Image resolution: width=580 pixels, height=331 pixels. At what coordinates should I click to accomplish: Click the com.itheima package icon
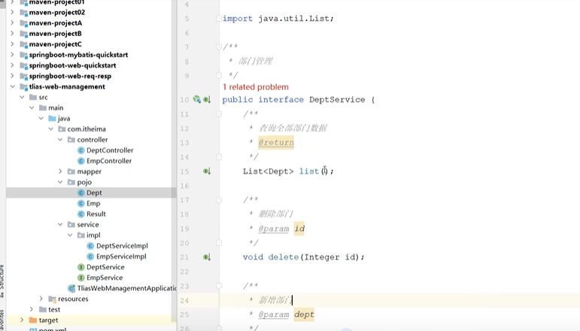62,130
